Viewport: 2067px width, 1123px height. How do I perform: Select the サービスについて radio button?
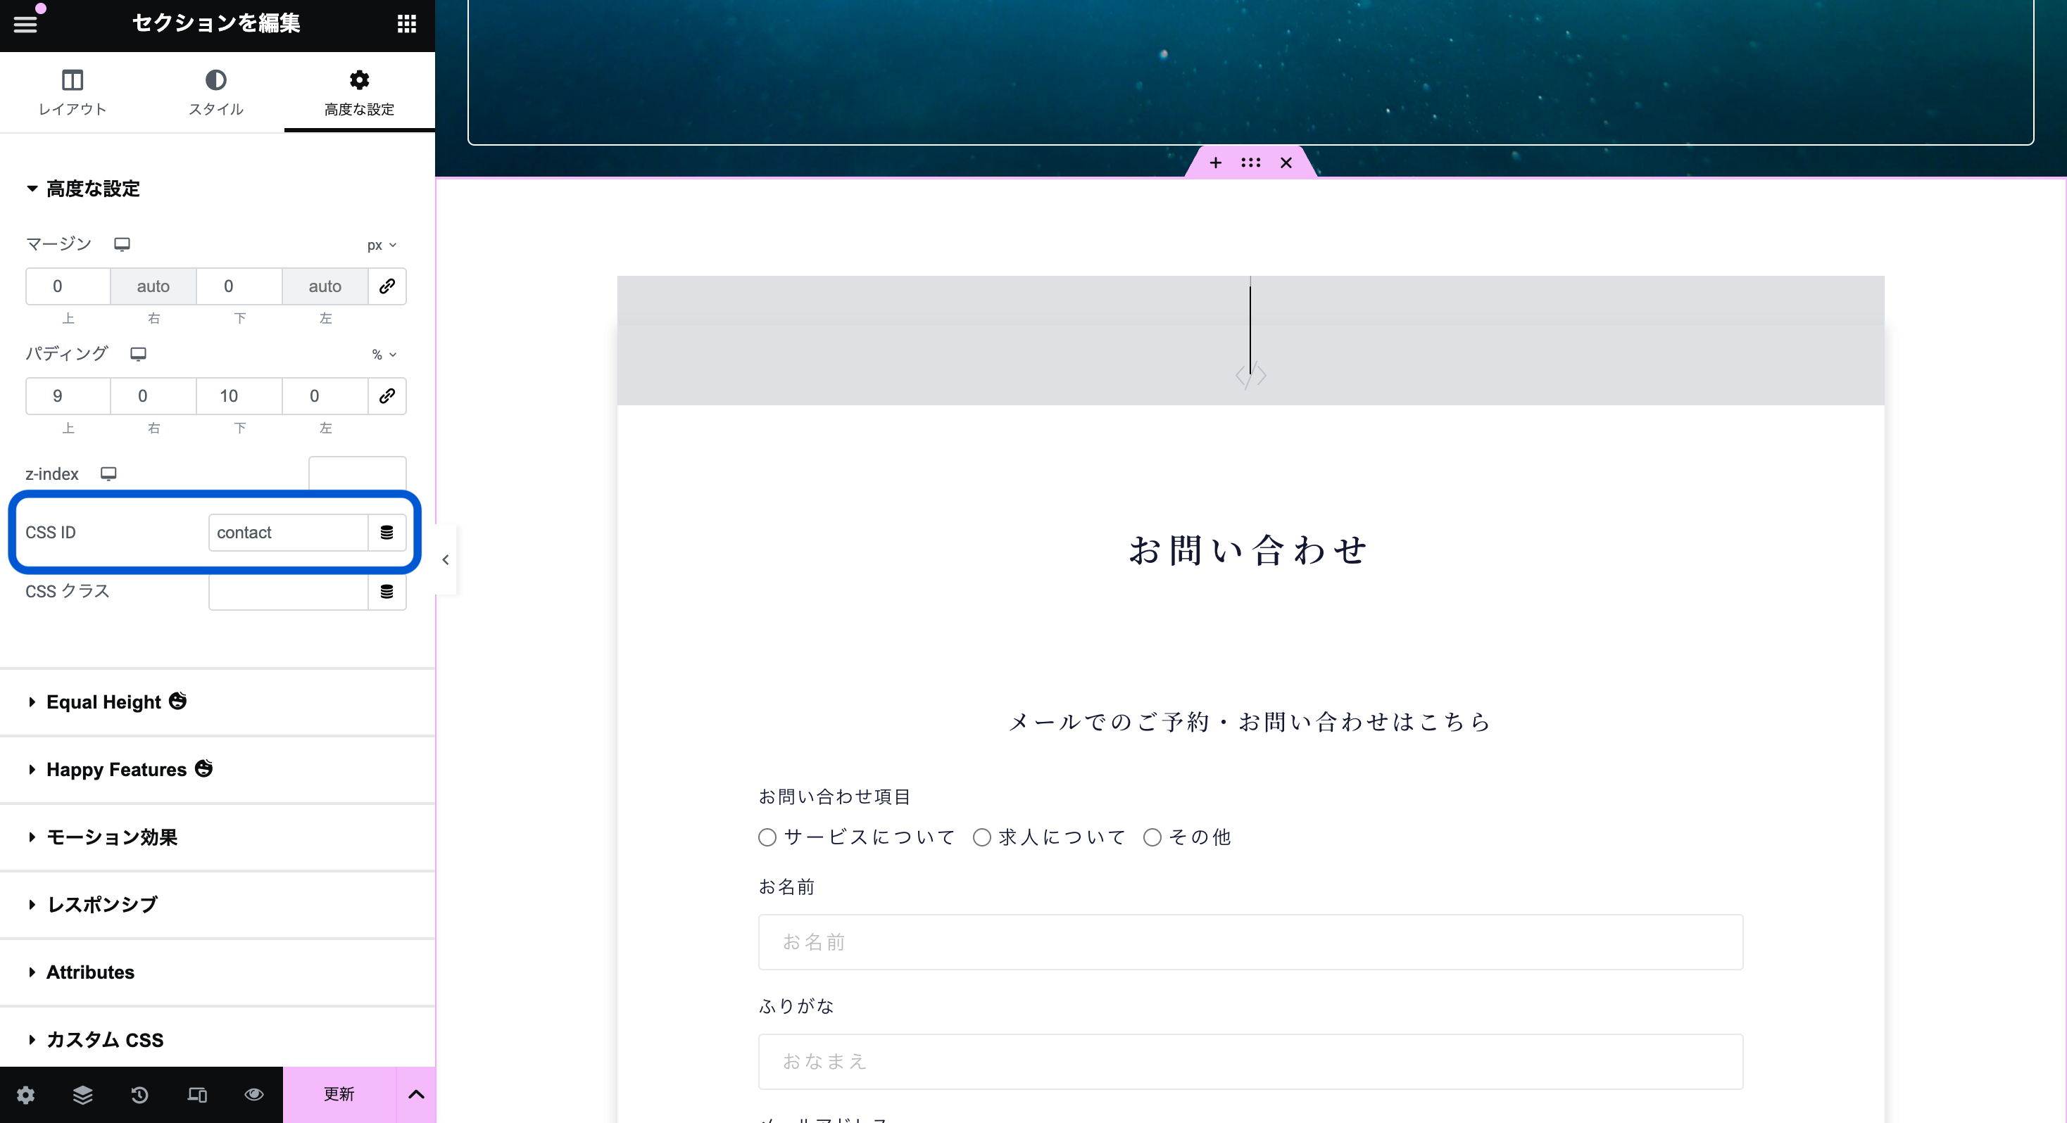pyautogui.click(x=768, y=837)
